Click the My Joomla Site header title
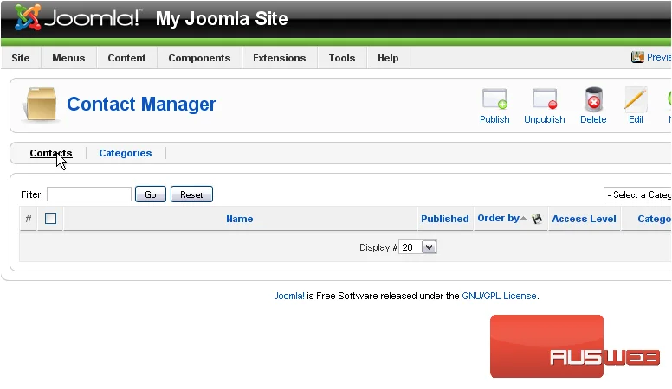 tap(222, 18)
